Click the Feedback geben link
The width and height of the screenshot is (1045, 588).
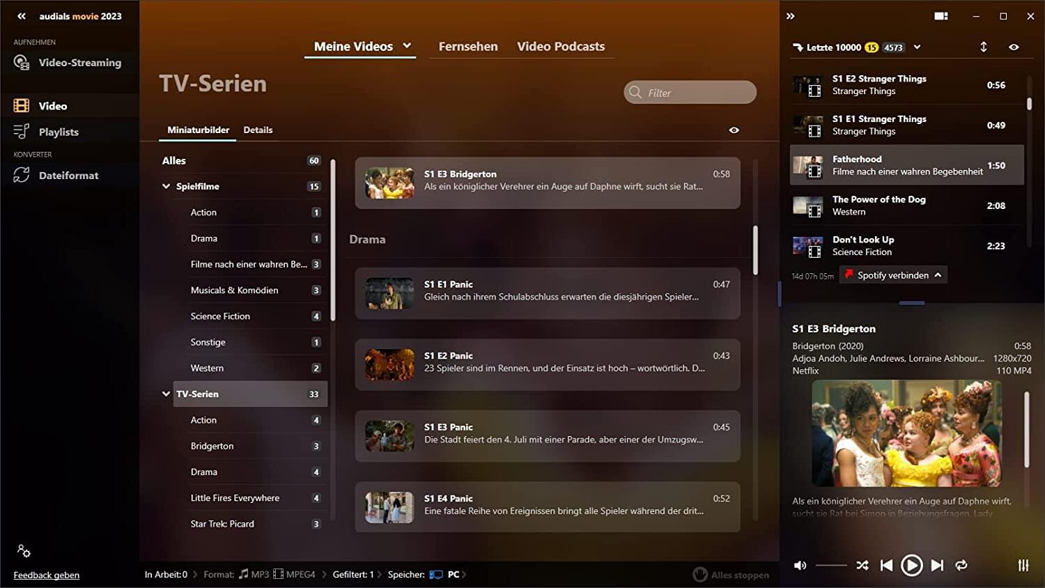pos(47,575)
